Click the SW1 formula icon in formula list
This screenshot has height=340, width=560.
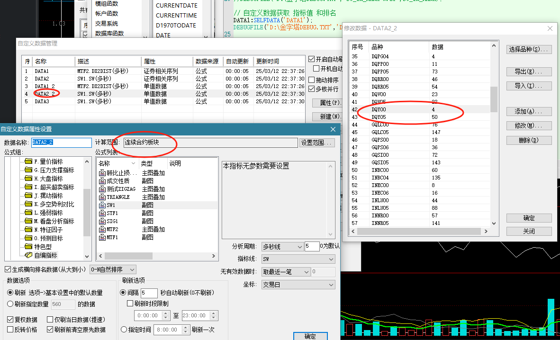[102, 206]
